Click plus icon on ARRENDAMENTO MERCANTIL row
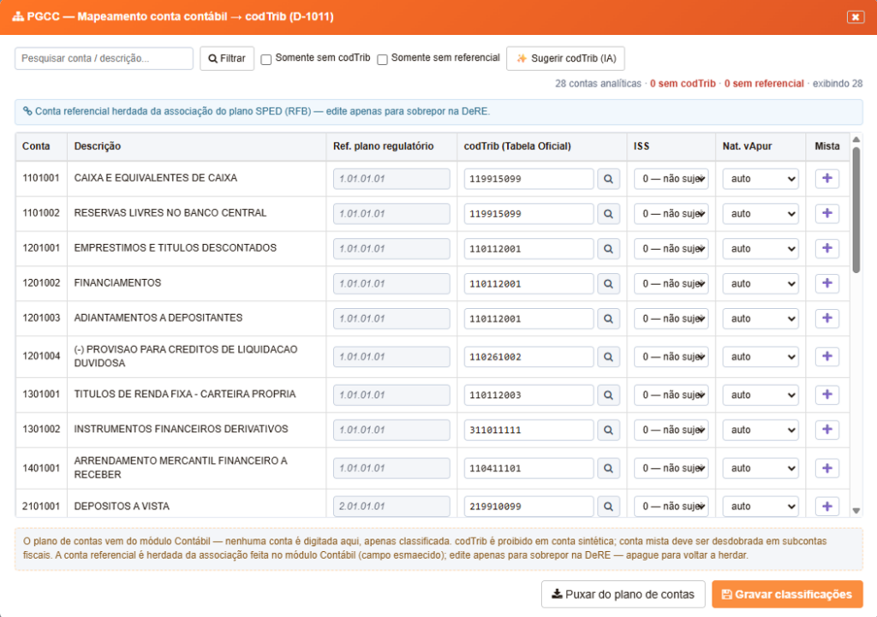This screenshot has height=617, width=877. [826, 468]
